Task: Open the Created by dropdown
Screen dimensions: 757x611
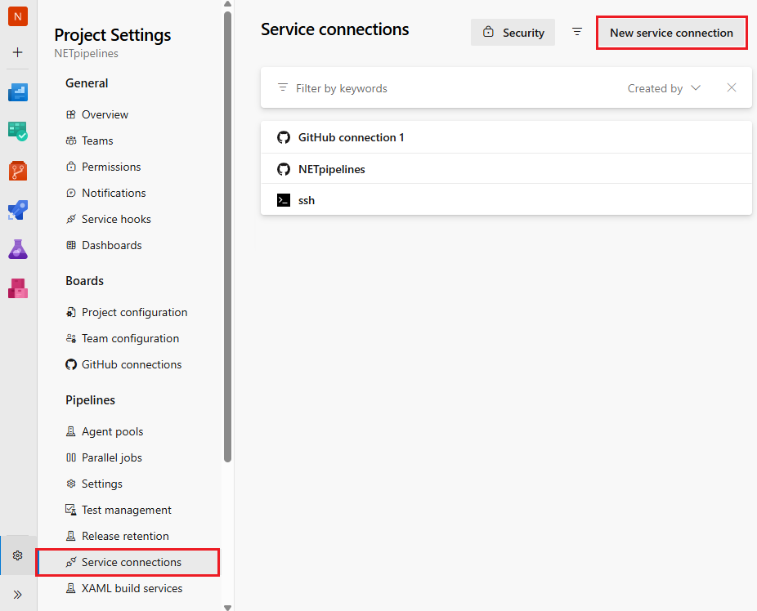Action: [x=664, y=87]
